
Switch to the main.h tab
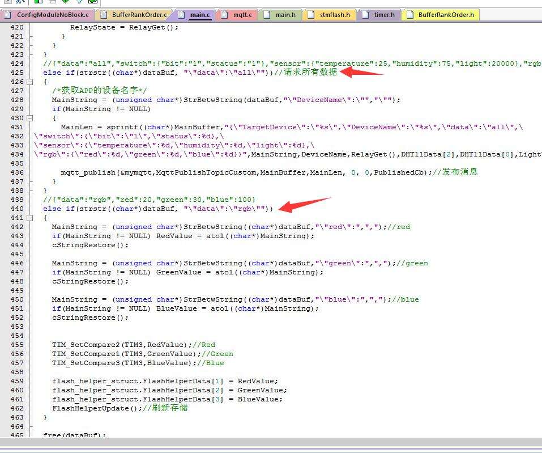coord(285,15)
